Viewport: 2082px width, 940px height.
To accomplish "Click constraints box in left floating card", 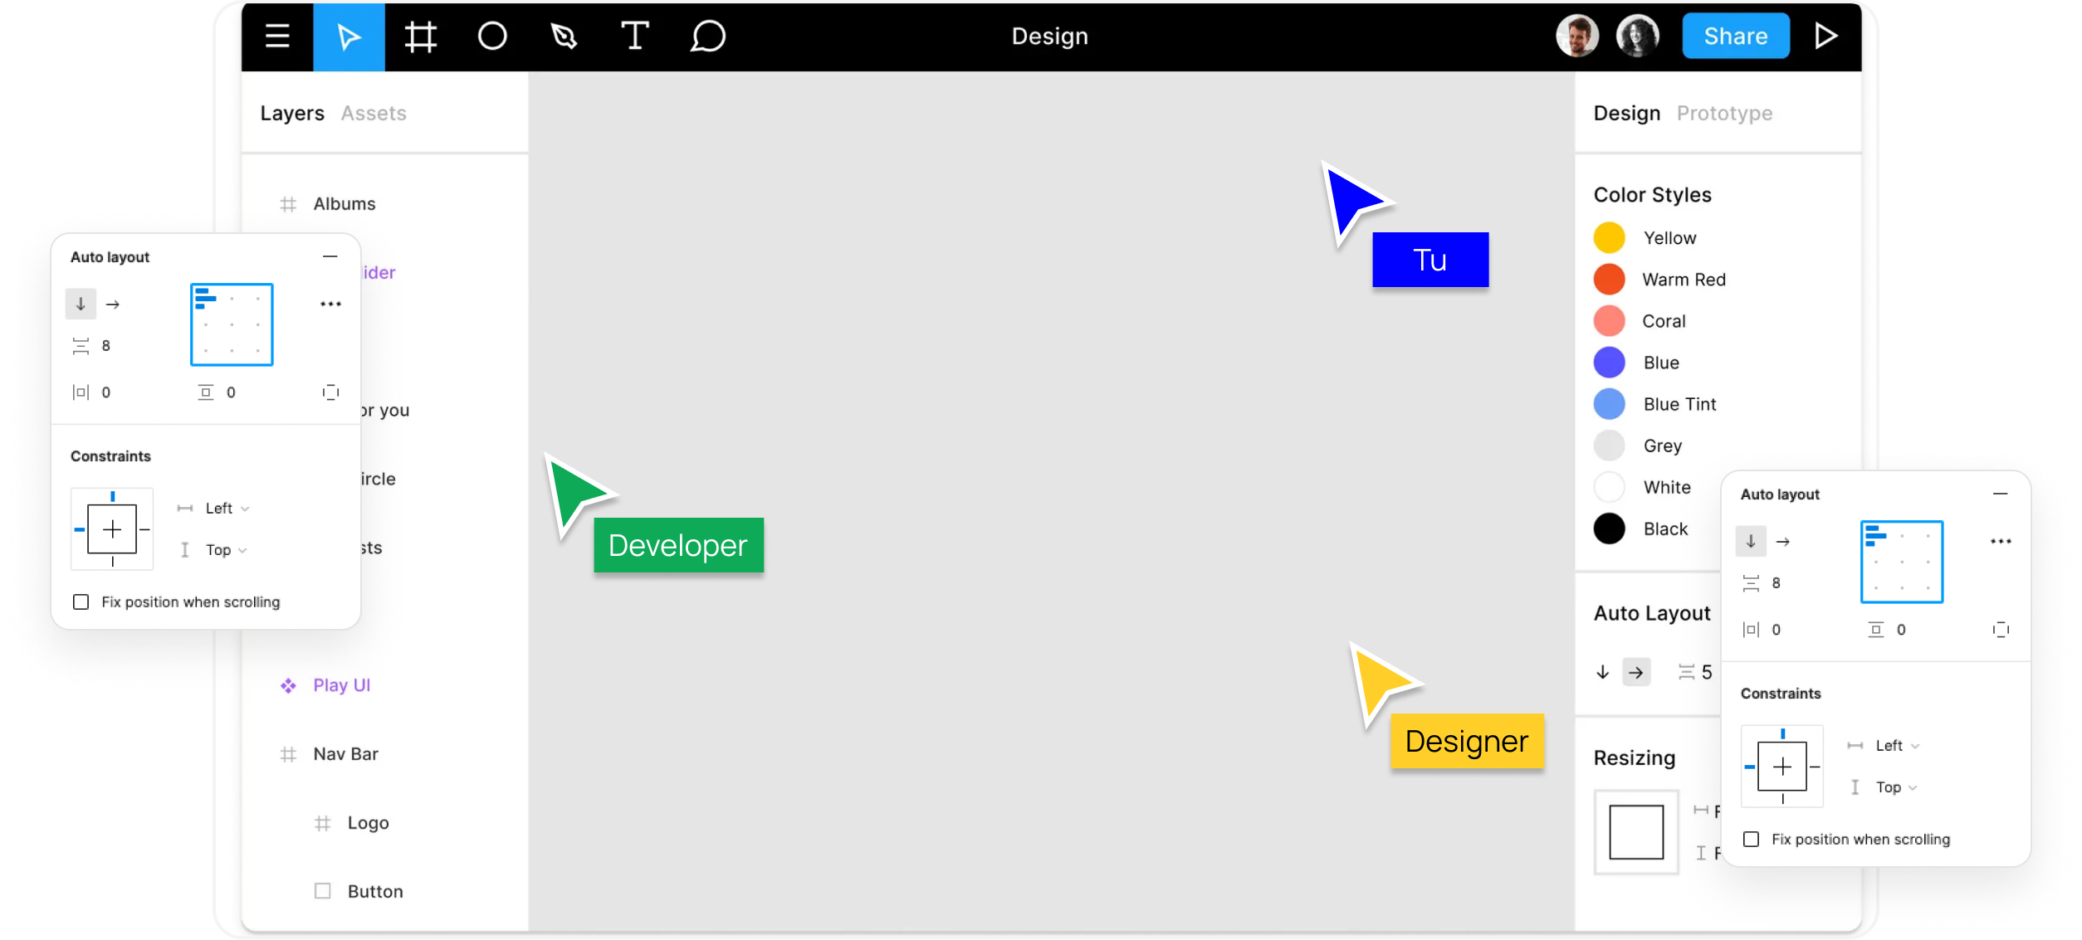I will coord(112,528).
